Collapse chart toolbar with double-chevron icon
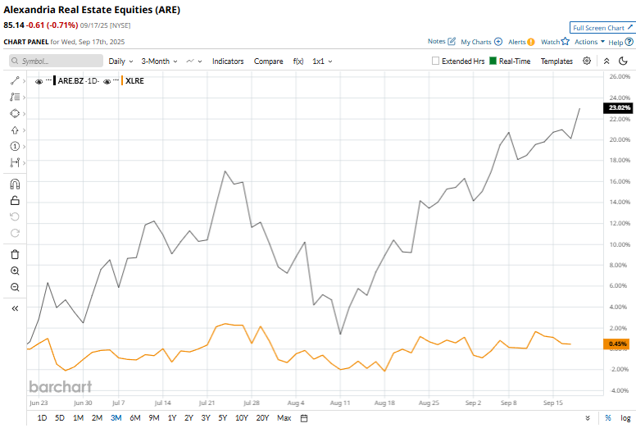This screenshot has width=636, height=428. coord(606,61)
